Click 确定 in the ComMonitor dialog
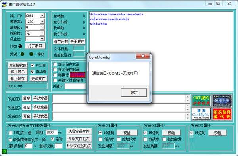 pyautogui.click(x=134, y=92)
